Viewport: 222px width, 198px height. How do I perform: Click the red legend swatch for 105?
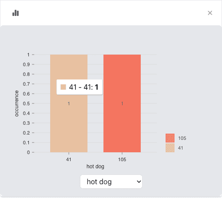tap(170, 138)
